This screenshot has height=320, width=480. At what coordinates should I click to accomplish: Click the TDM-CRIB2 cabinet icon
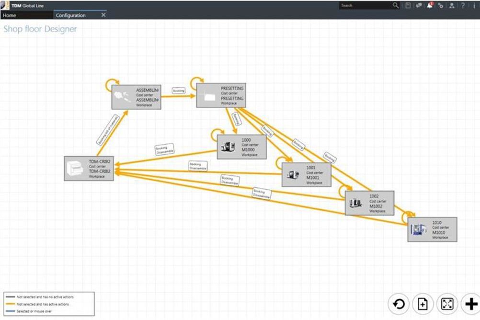click(x=75, y=169)
